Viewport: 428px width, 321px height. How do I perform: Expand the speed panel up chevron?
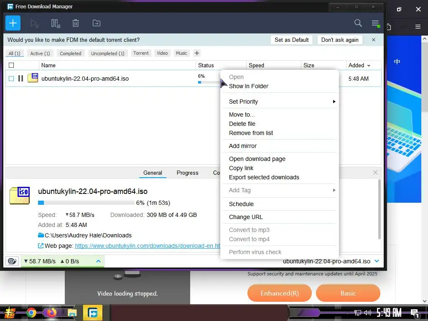[x=98, y=261]
